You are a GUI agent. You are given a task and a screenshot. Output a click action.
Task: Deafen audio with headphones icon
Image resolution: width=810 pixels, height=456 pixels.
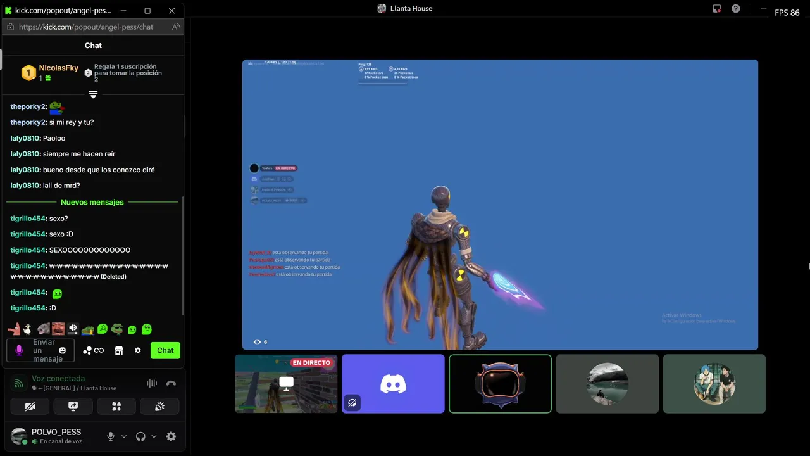point(140,436)
